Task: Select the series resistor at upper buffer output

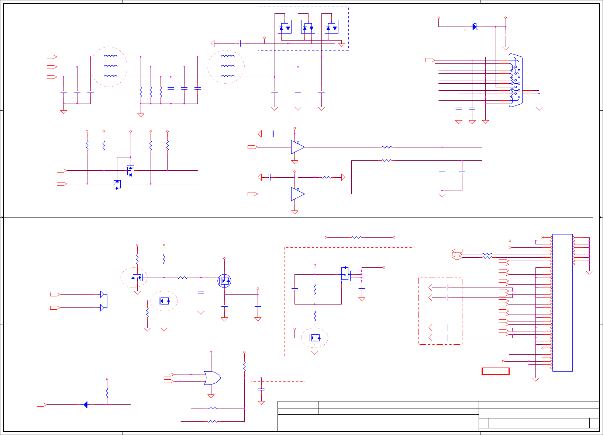Action: click(x=386, y=147)
